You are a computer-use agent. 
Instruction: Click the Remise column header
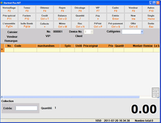point(148,46)
